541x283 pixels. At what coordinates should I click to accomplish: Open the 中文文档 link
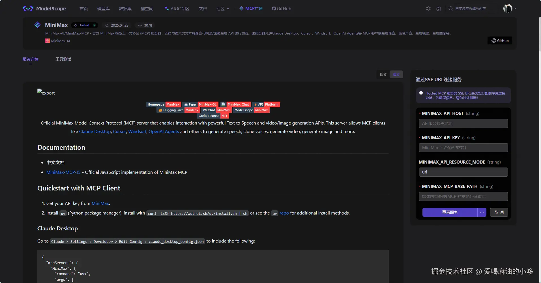(55, 162)
